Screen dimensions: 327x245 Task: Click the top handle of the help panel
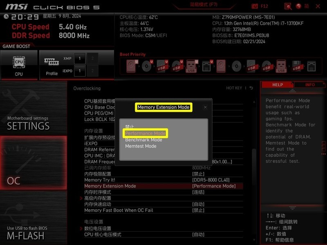click(292, 91)
